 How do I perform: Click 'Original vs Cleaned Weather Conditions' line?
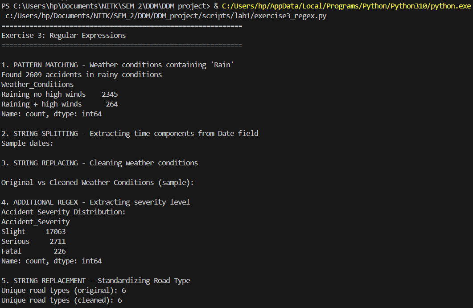point(98,182)
